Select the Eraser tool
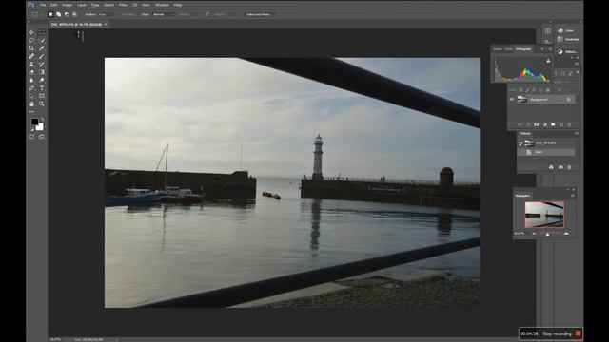Image resolution: width=609 pixels, height=342 pixels. click(x=31, y=72)
